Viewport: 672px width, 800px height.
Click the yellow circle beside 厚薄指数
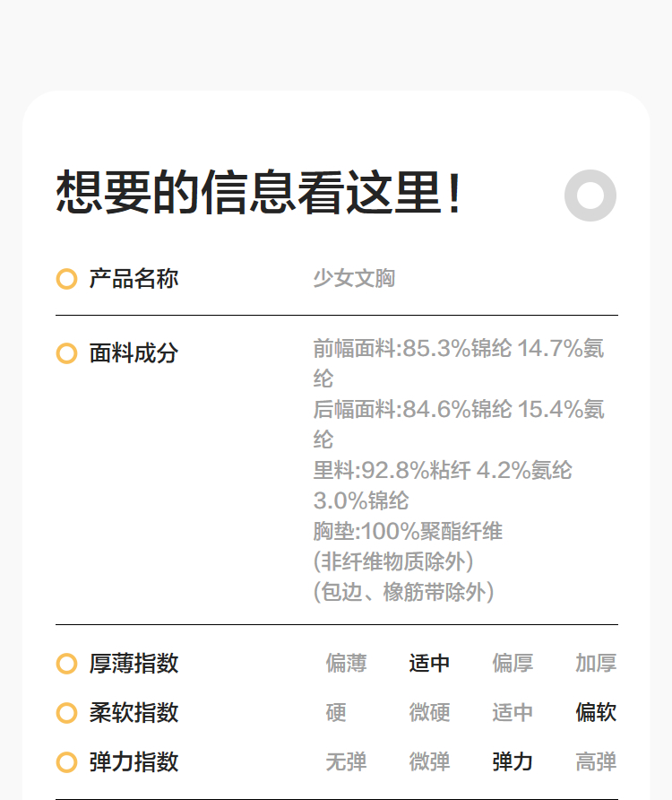coord(66,664)
